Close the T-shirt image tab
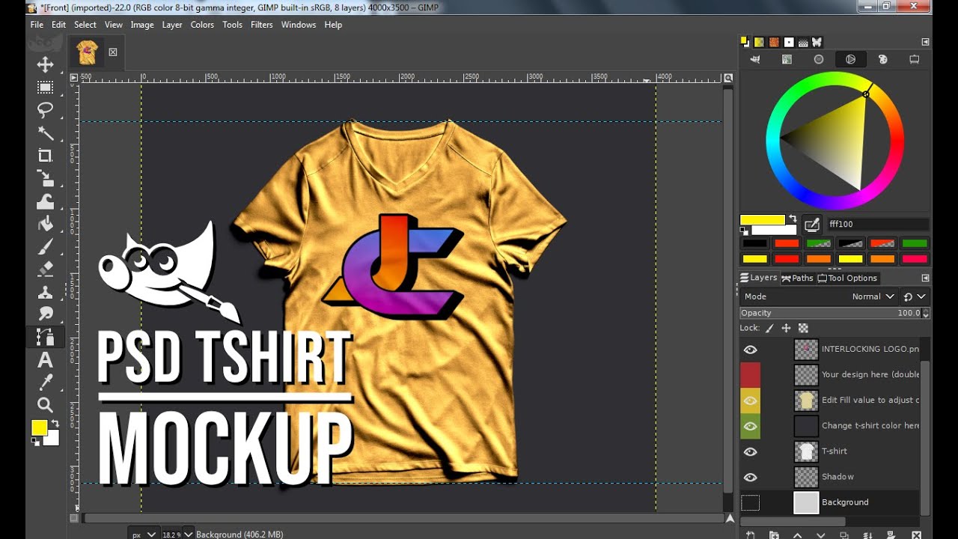958x539 pixels. (113, 52)
